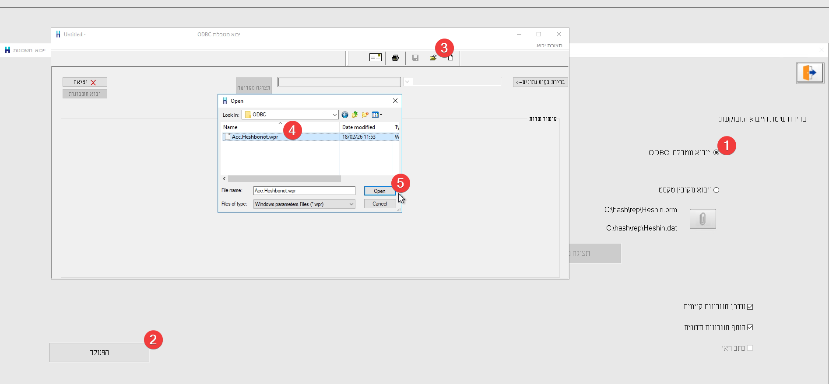Toggle the update existing accounts checkbox
829x384 pixels.
[750, 307]
